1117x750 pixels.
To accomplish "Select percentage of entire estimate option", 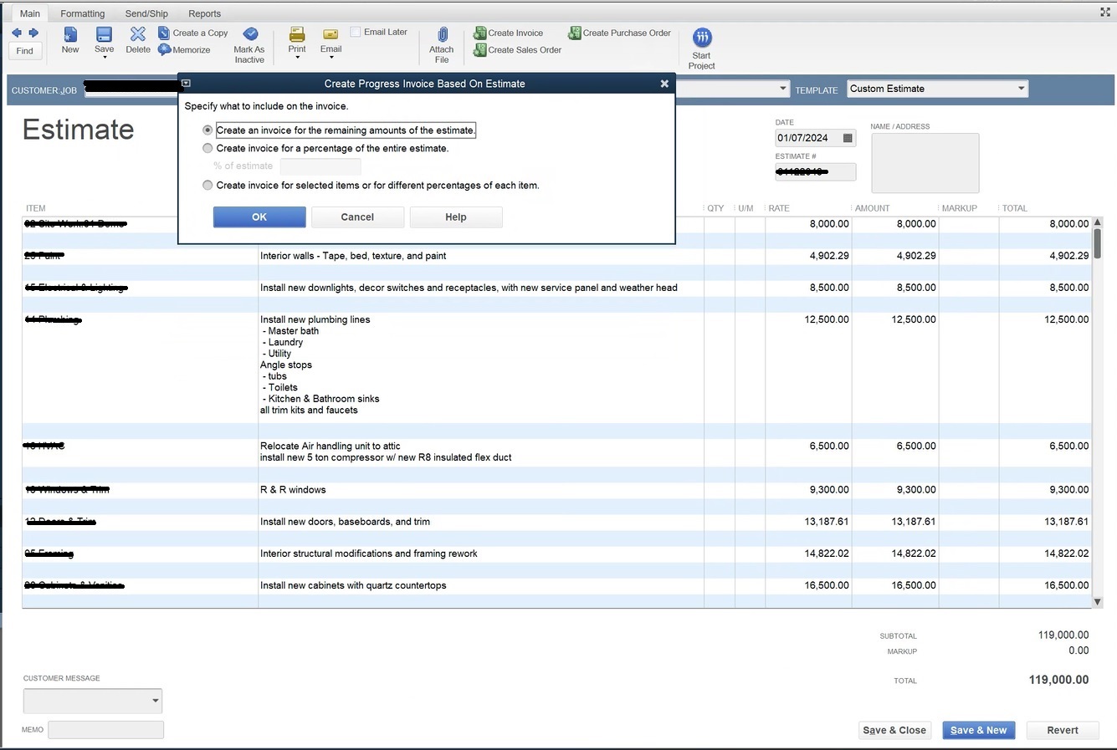I will (208, 148).
